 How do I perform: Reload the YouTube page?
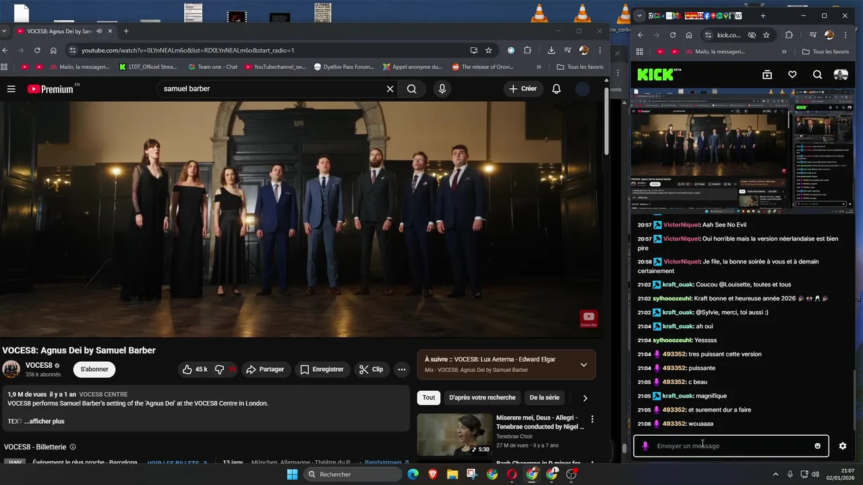click(37, 50)
